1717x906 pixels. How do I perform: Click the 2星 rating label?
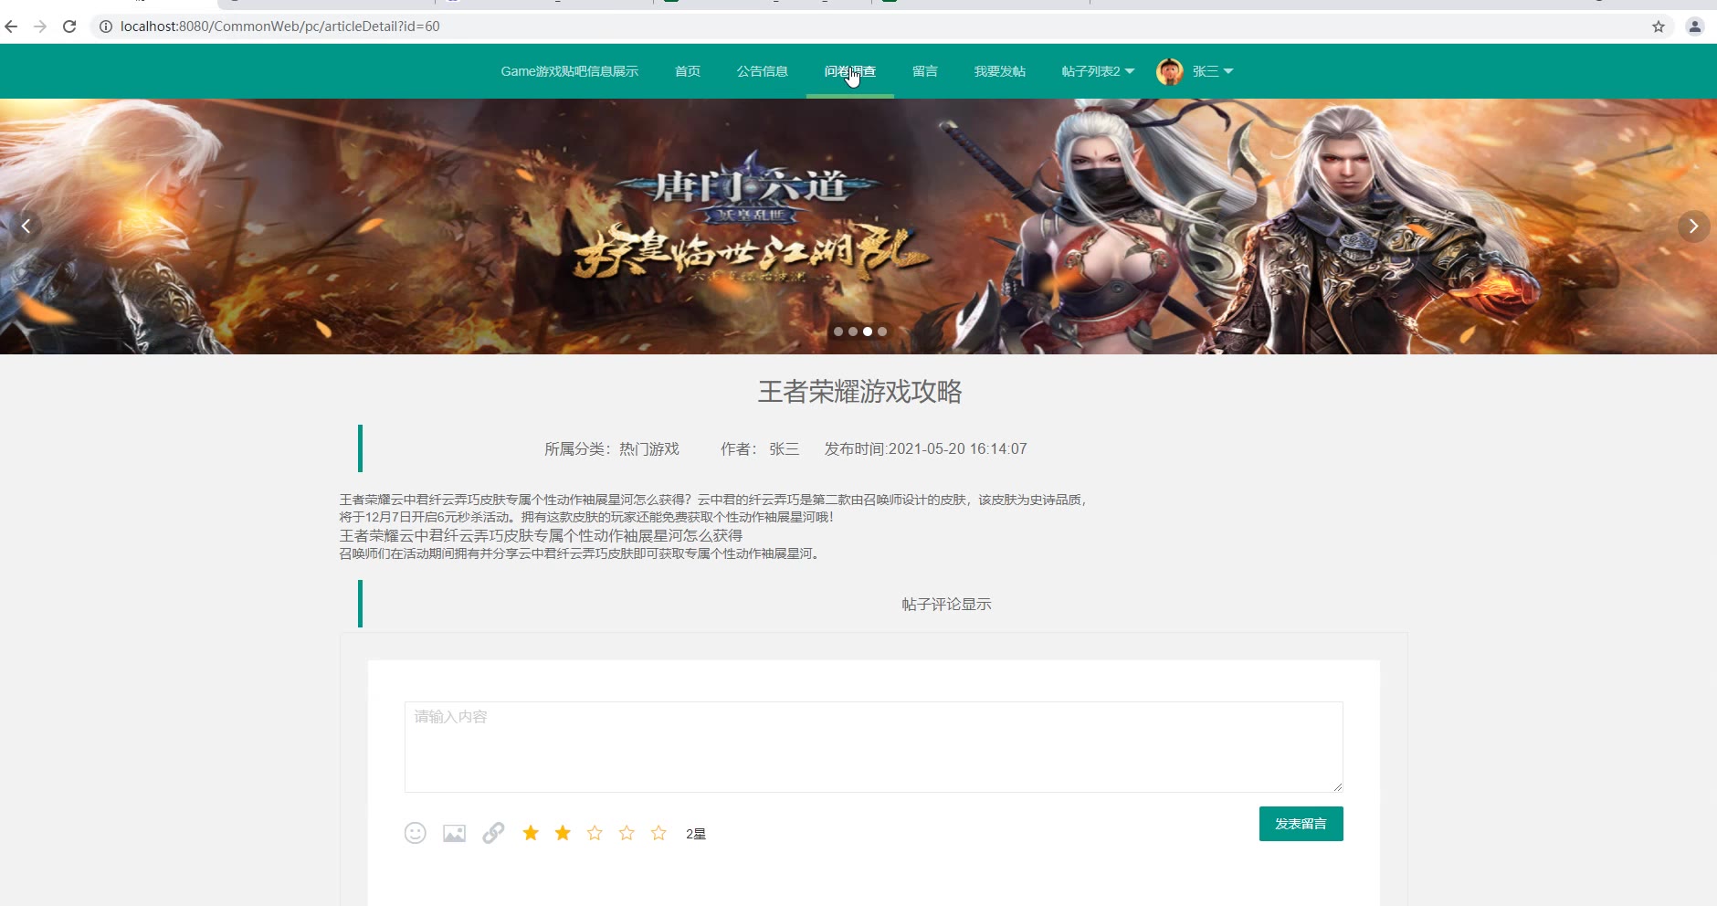point(696,834)
